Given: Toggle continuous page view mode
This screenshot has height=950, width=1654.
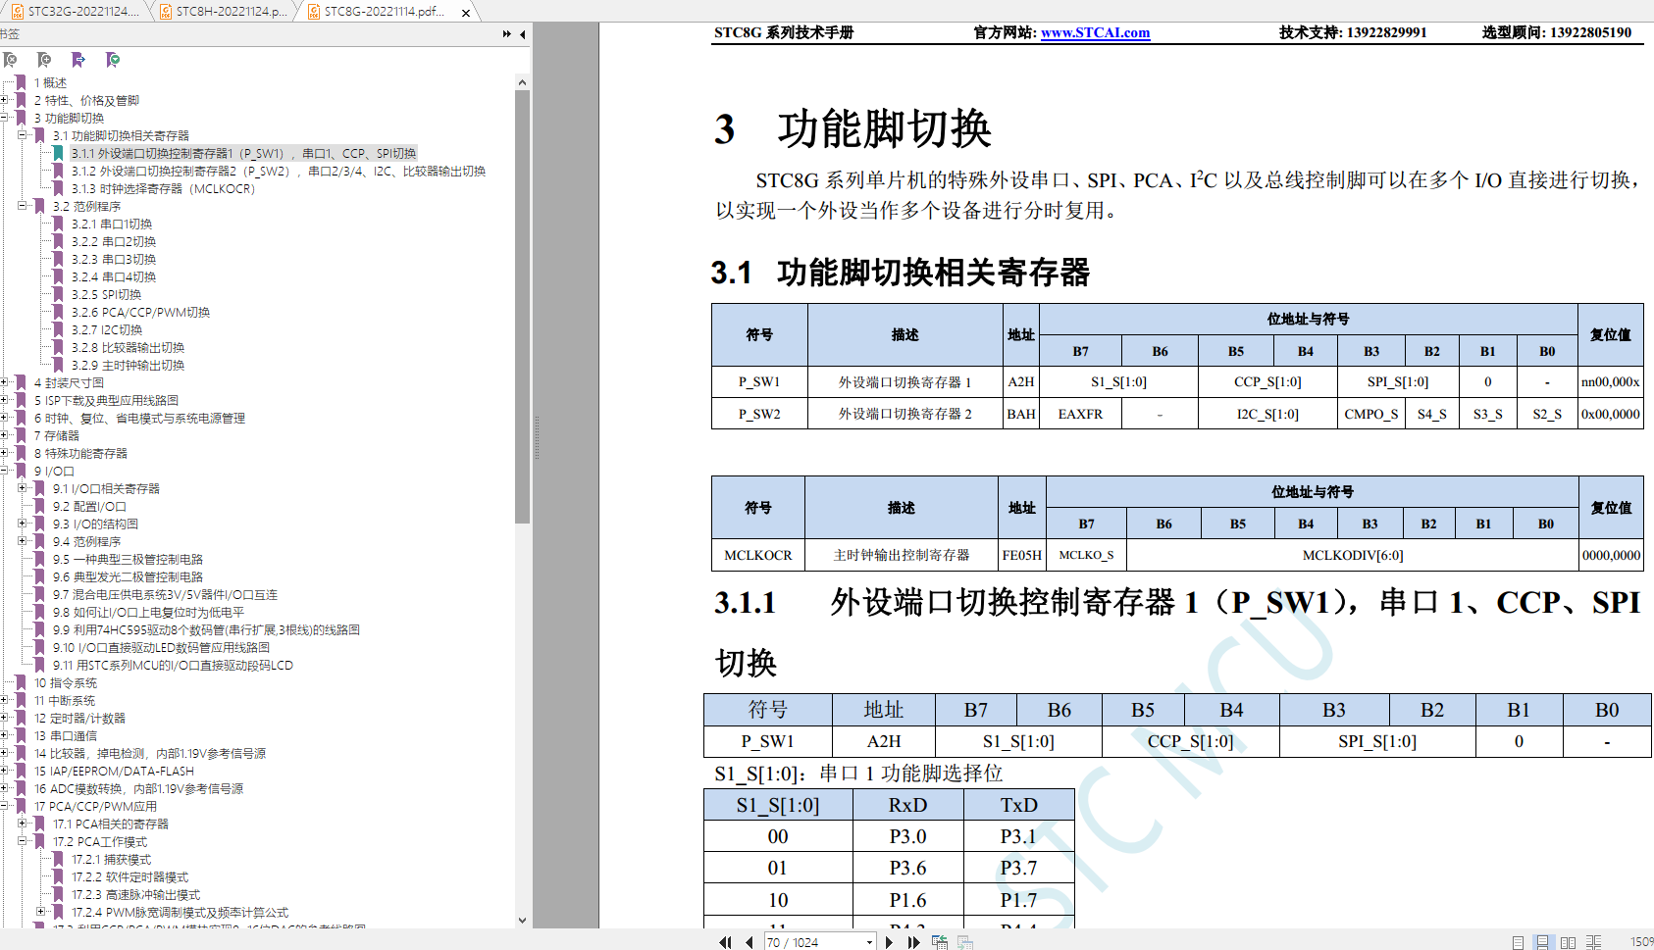Looking at the screenshot, I should [x=1543, y=942].
